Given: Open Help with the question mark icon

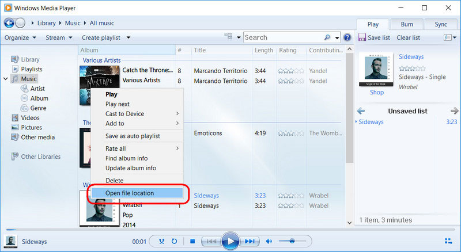Looking at the screenshot, I should pos(347,37).
